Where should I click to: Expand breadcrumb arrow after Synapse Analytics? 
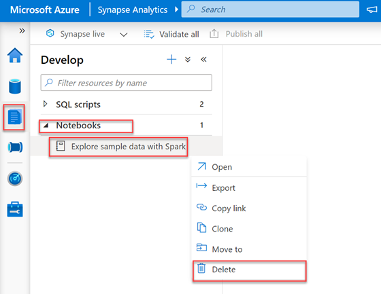pos(176,10)
